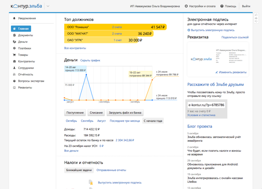Open the Деньги sidebar icon
This screenshot has width=262, height=189.
pyautogui.click(x=14, y=42)
